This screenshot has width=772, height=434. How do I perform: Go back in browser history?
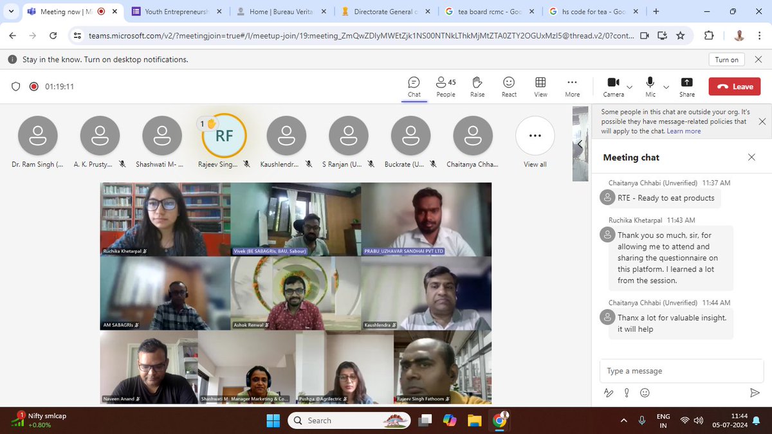14,36
